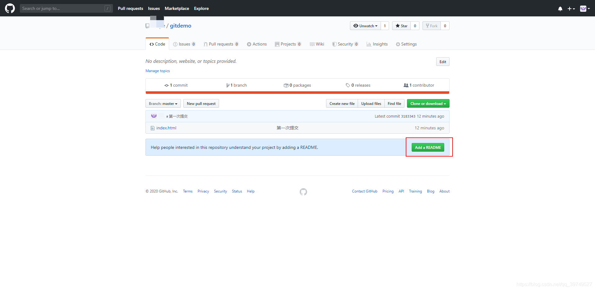Viewport: 595px width, 290px height.
Task: Click New pull request button
Action: (x=201, y=103)
